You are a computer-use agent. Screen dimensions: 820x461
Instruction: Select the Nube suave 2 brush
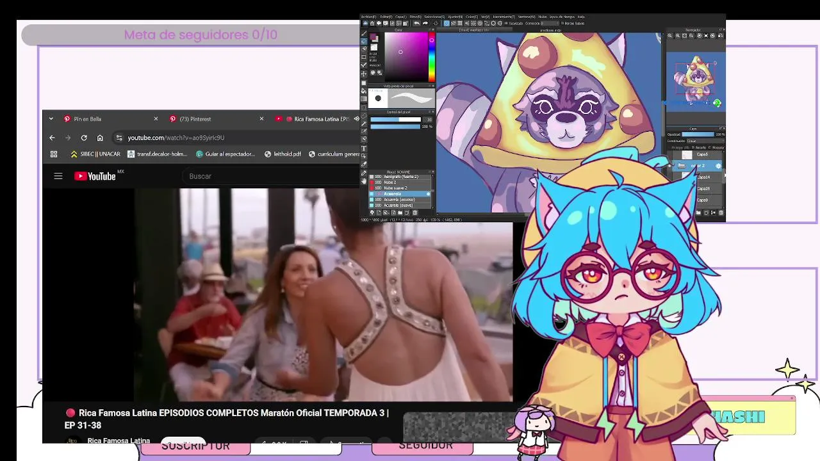point(400,188)
